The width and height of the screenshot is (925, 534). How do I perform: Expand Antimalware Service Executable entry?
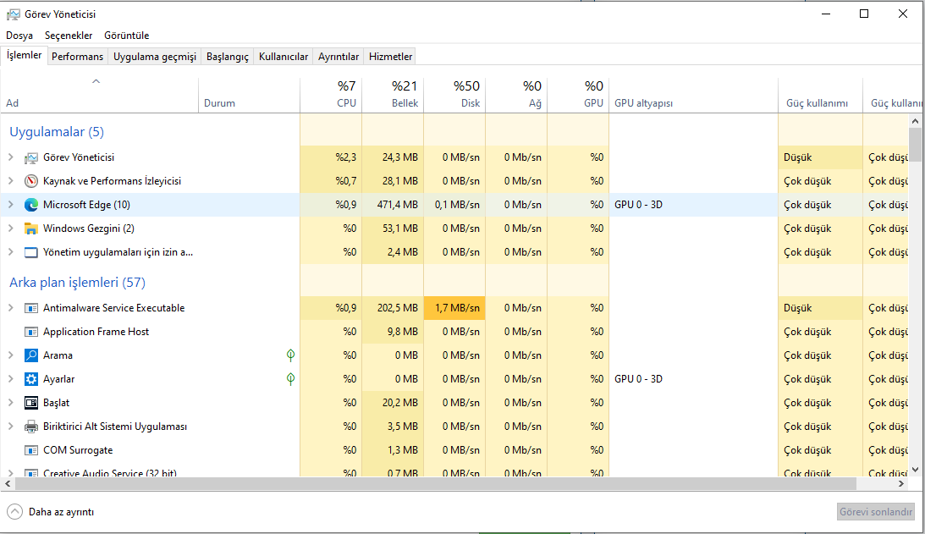[11, 308]
